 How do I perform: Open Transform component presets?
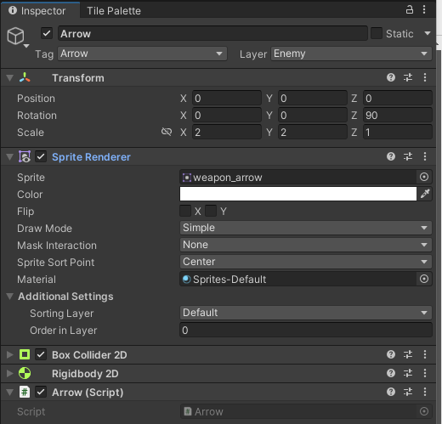(x=408, y=77)
